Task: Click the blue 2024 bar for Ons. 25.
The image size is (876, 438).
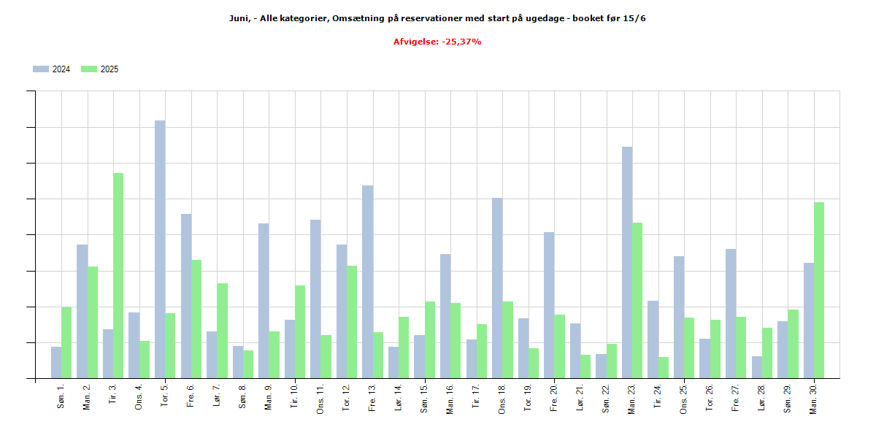Action: coord(678,318)
